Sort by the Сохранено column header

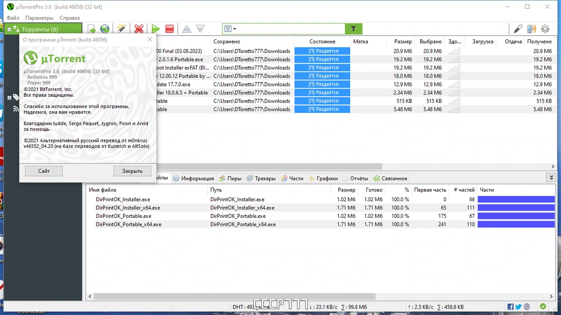tap(252, 42)
